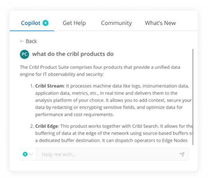Click the Copilot hexagon icon beside the input

[25, 154]
